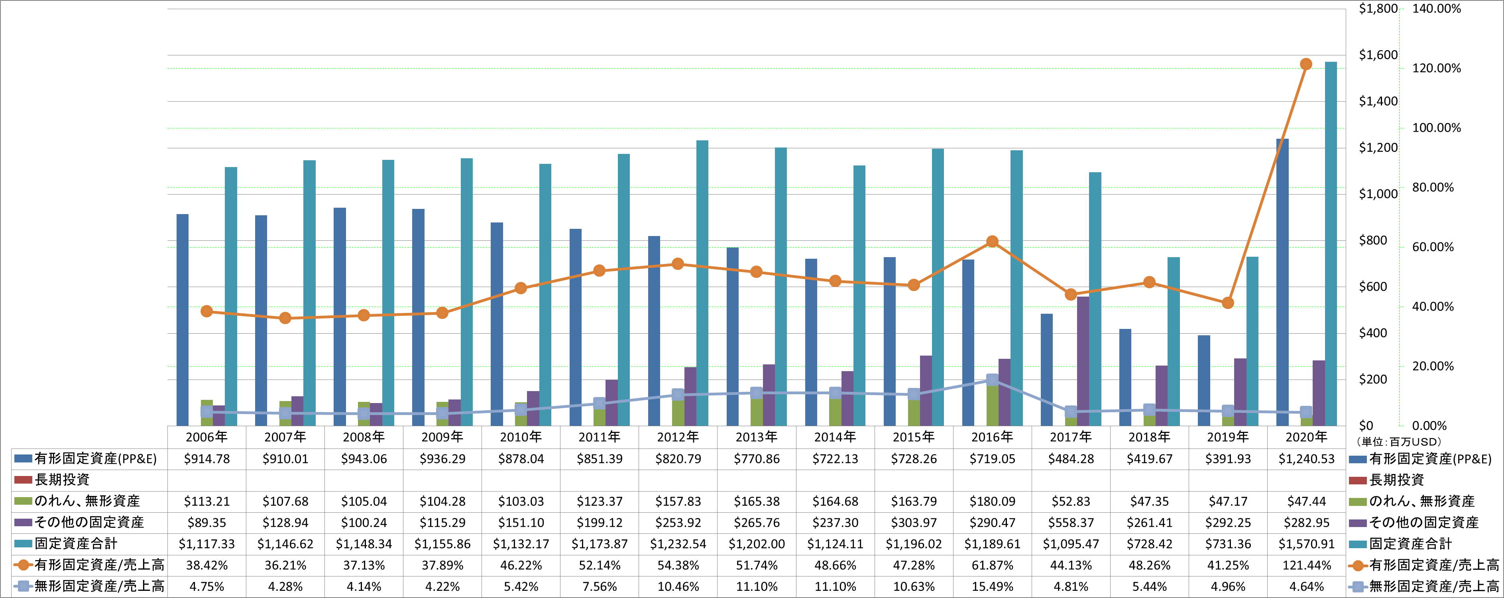Click the 2020年 column header
Image resolution: width=1504 pixels, height=598 pixels.
click(x=1306, y=437)
